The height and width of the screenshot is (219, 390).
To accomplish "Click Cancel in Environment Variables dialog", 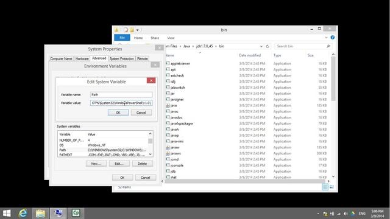I will (145, 178).
